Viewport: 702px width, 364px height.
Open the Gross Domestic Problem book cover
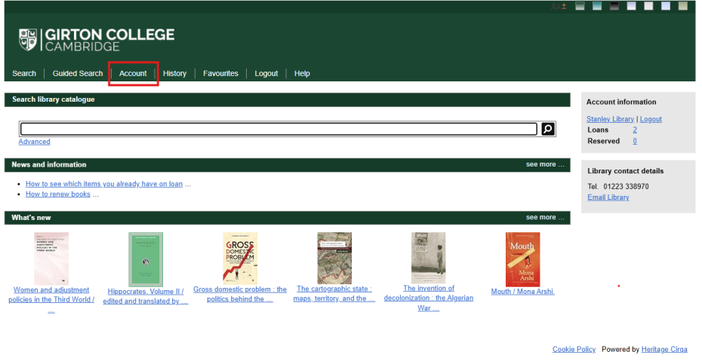[240, 258]
